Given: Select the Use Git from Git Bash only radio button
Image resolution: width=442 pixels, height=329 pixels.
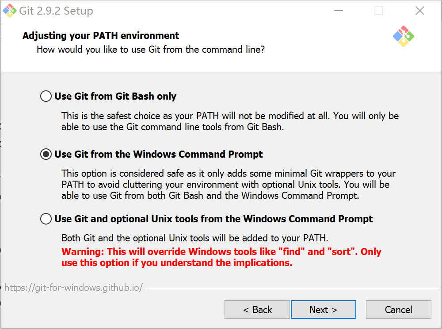Looking at the screenshot, I should tap(46, 96).
